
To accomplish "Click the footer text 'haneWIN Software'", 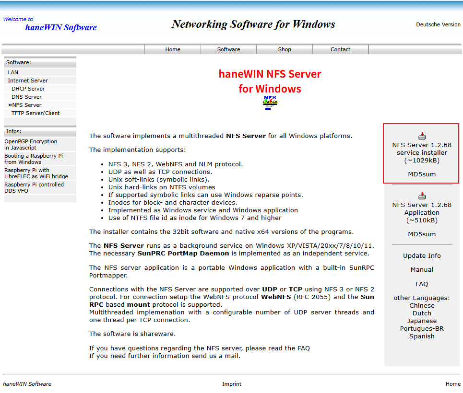I will click(27, 384).
